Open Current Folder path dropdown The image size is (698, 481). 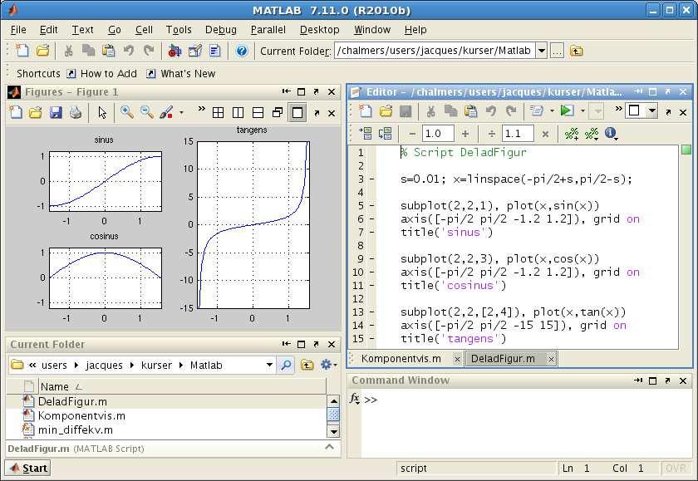tap(541, 51)
